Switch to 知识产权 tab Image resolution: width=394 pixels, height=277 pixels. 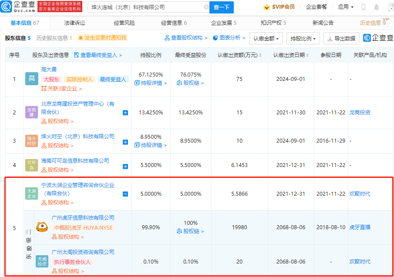tap(273, 23)
